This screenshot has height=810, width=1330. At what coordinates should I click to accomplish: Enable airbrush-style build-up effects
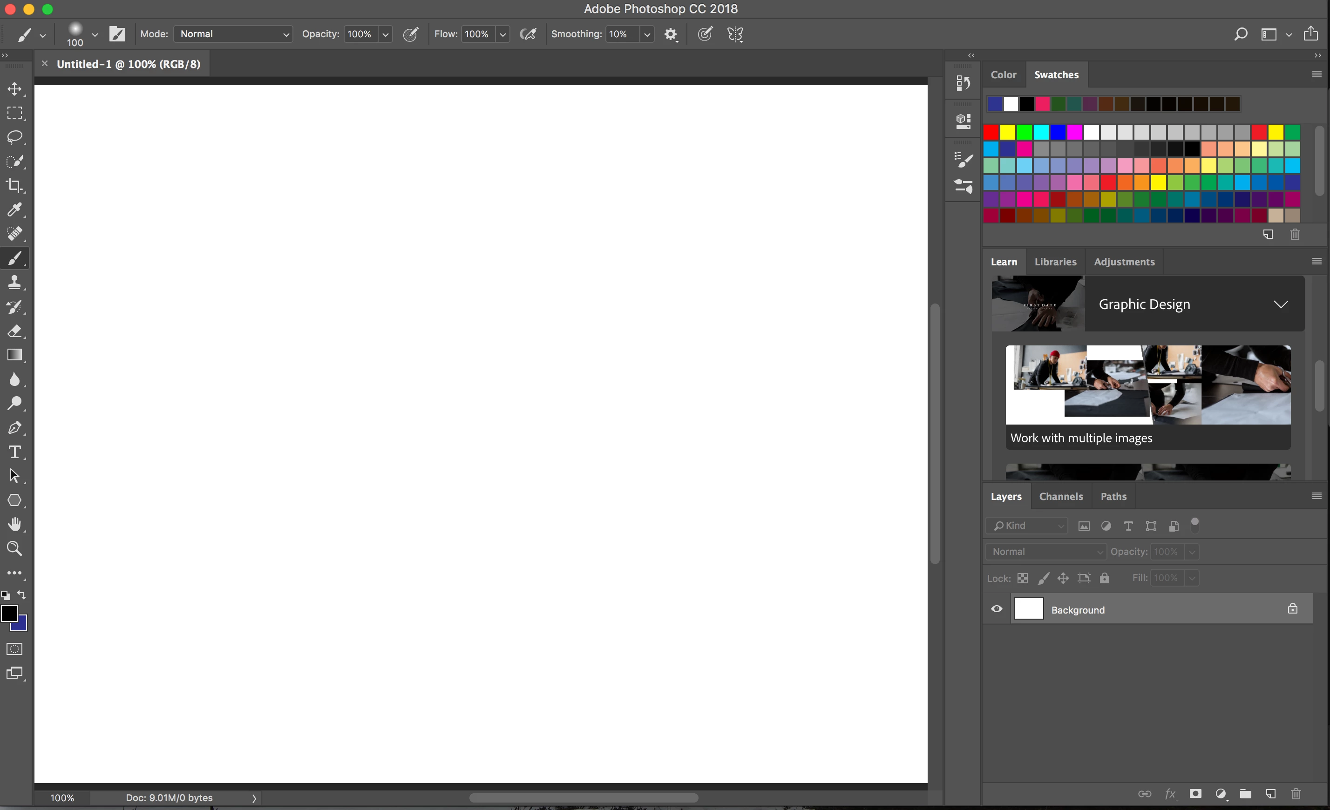coord(528,34)
